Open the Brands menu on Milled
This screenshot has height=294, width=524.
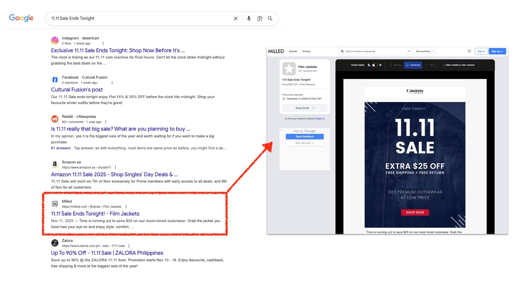293,51
